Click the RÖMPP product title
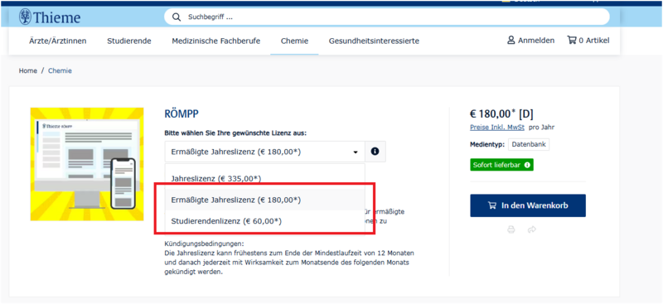 click(x=181, y=113)
